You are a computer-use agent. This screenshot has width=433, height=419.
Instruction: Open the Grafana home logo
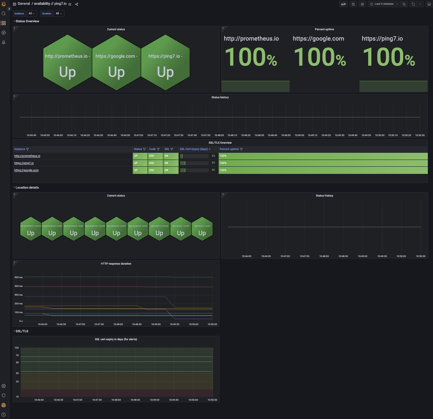[4, 4]
